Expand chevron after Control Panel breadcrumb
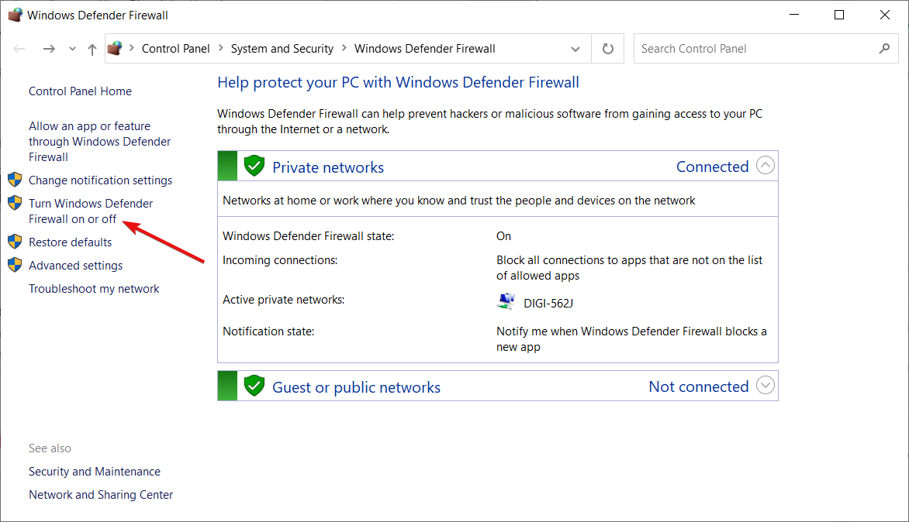Screen dimensions: 909x522 221,48
